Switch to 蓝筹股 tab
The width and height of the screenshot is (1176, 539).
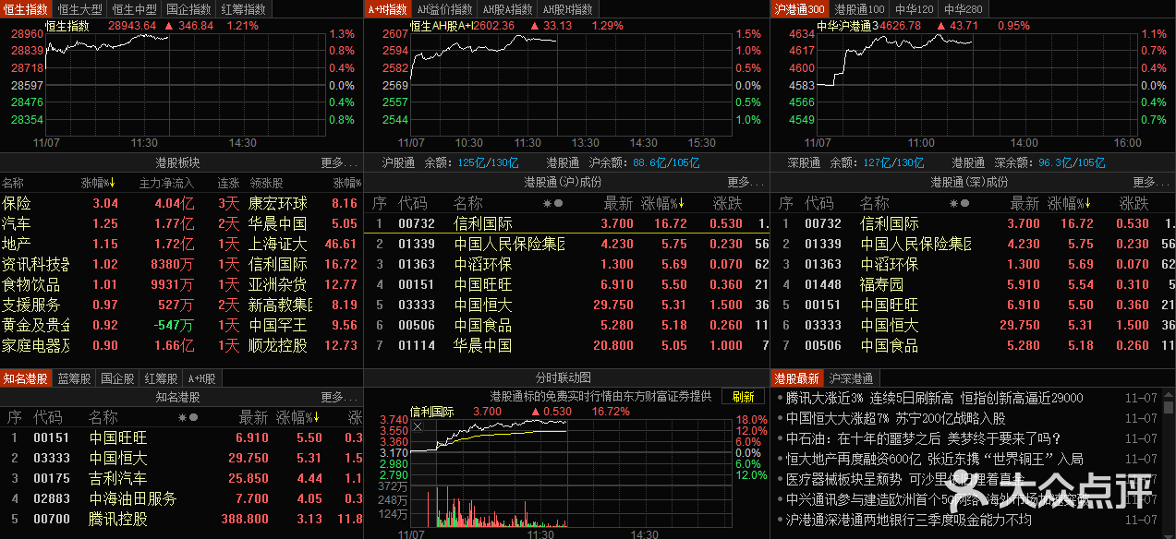pyautogui.click(x=74, y=377)
